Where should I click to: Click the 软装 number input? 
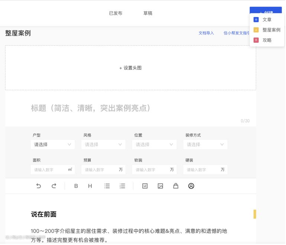pos(154,170)
